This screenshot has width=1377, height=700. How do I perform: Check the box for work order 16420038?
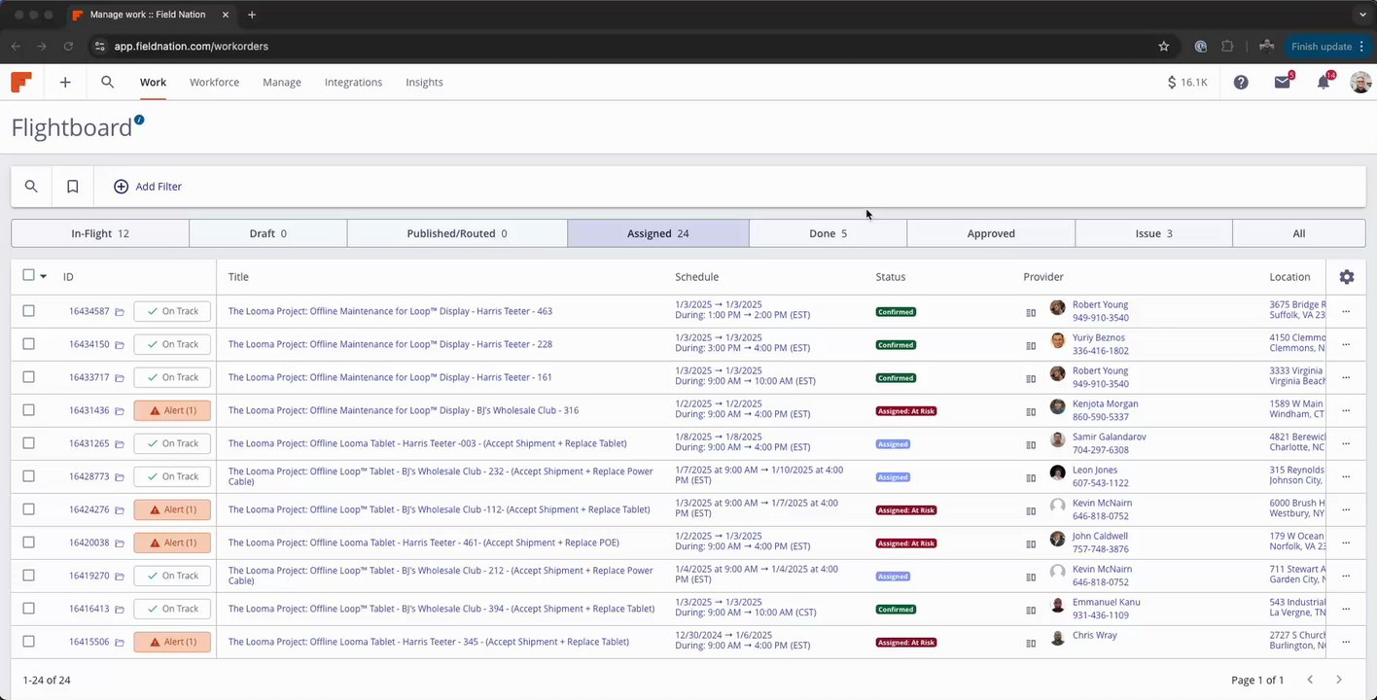[x=28, y=542]
